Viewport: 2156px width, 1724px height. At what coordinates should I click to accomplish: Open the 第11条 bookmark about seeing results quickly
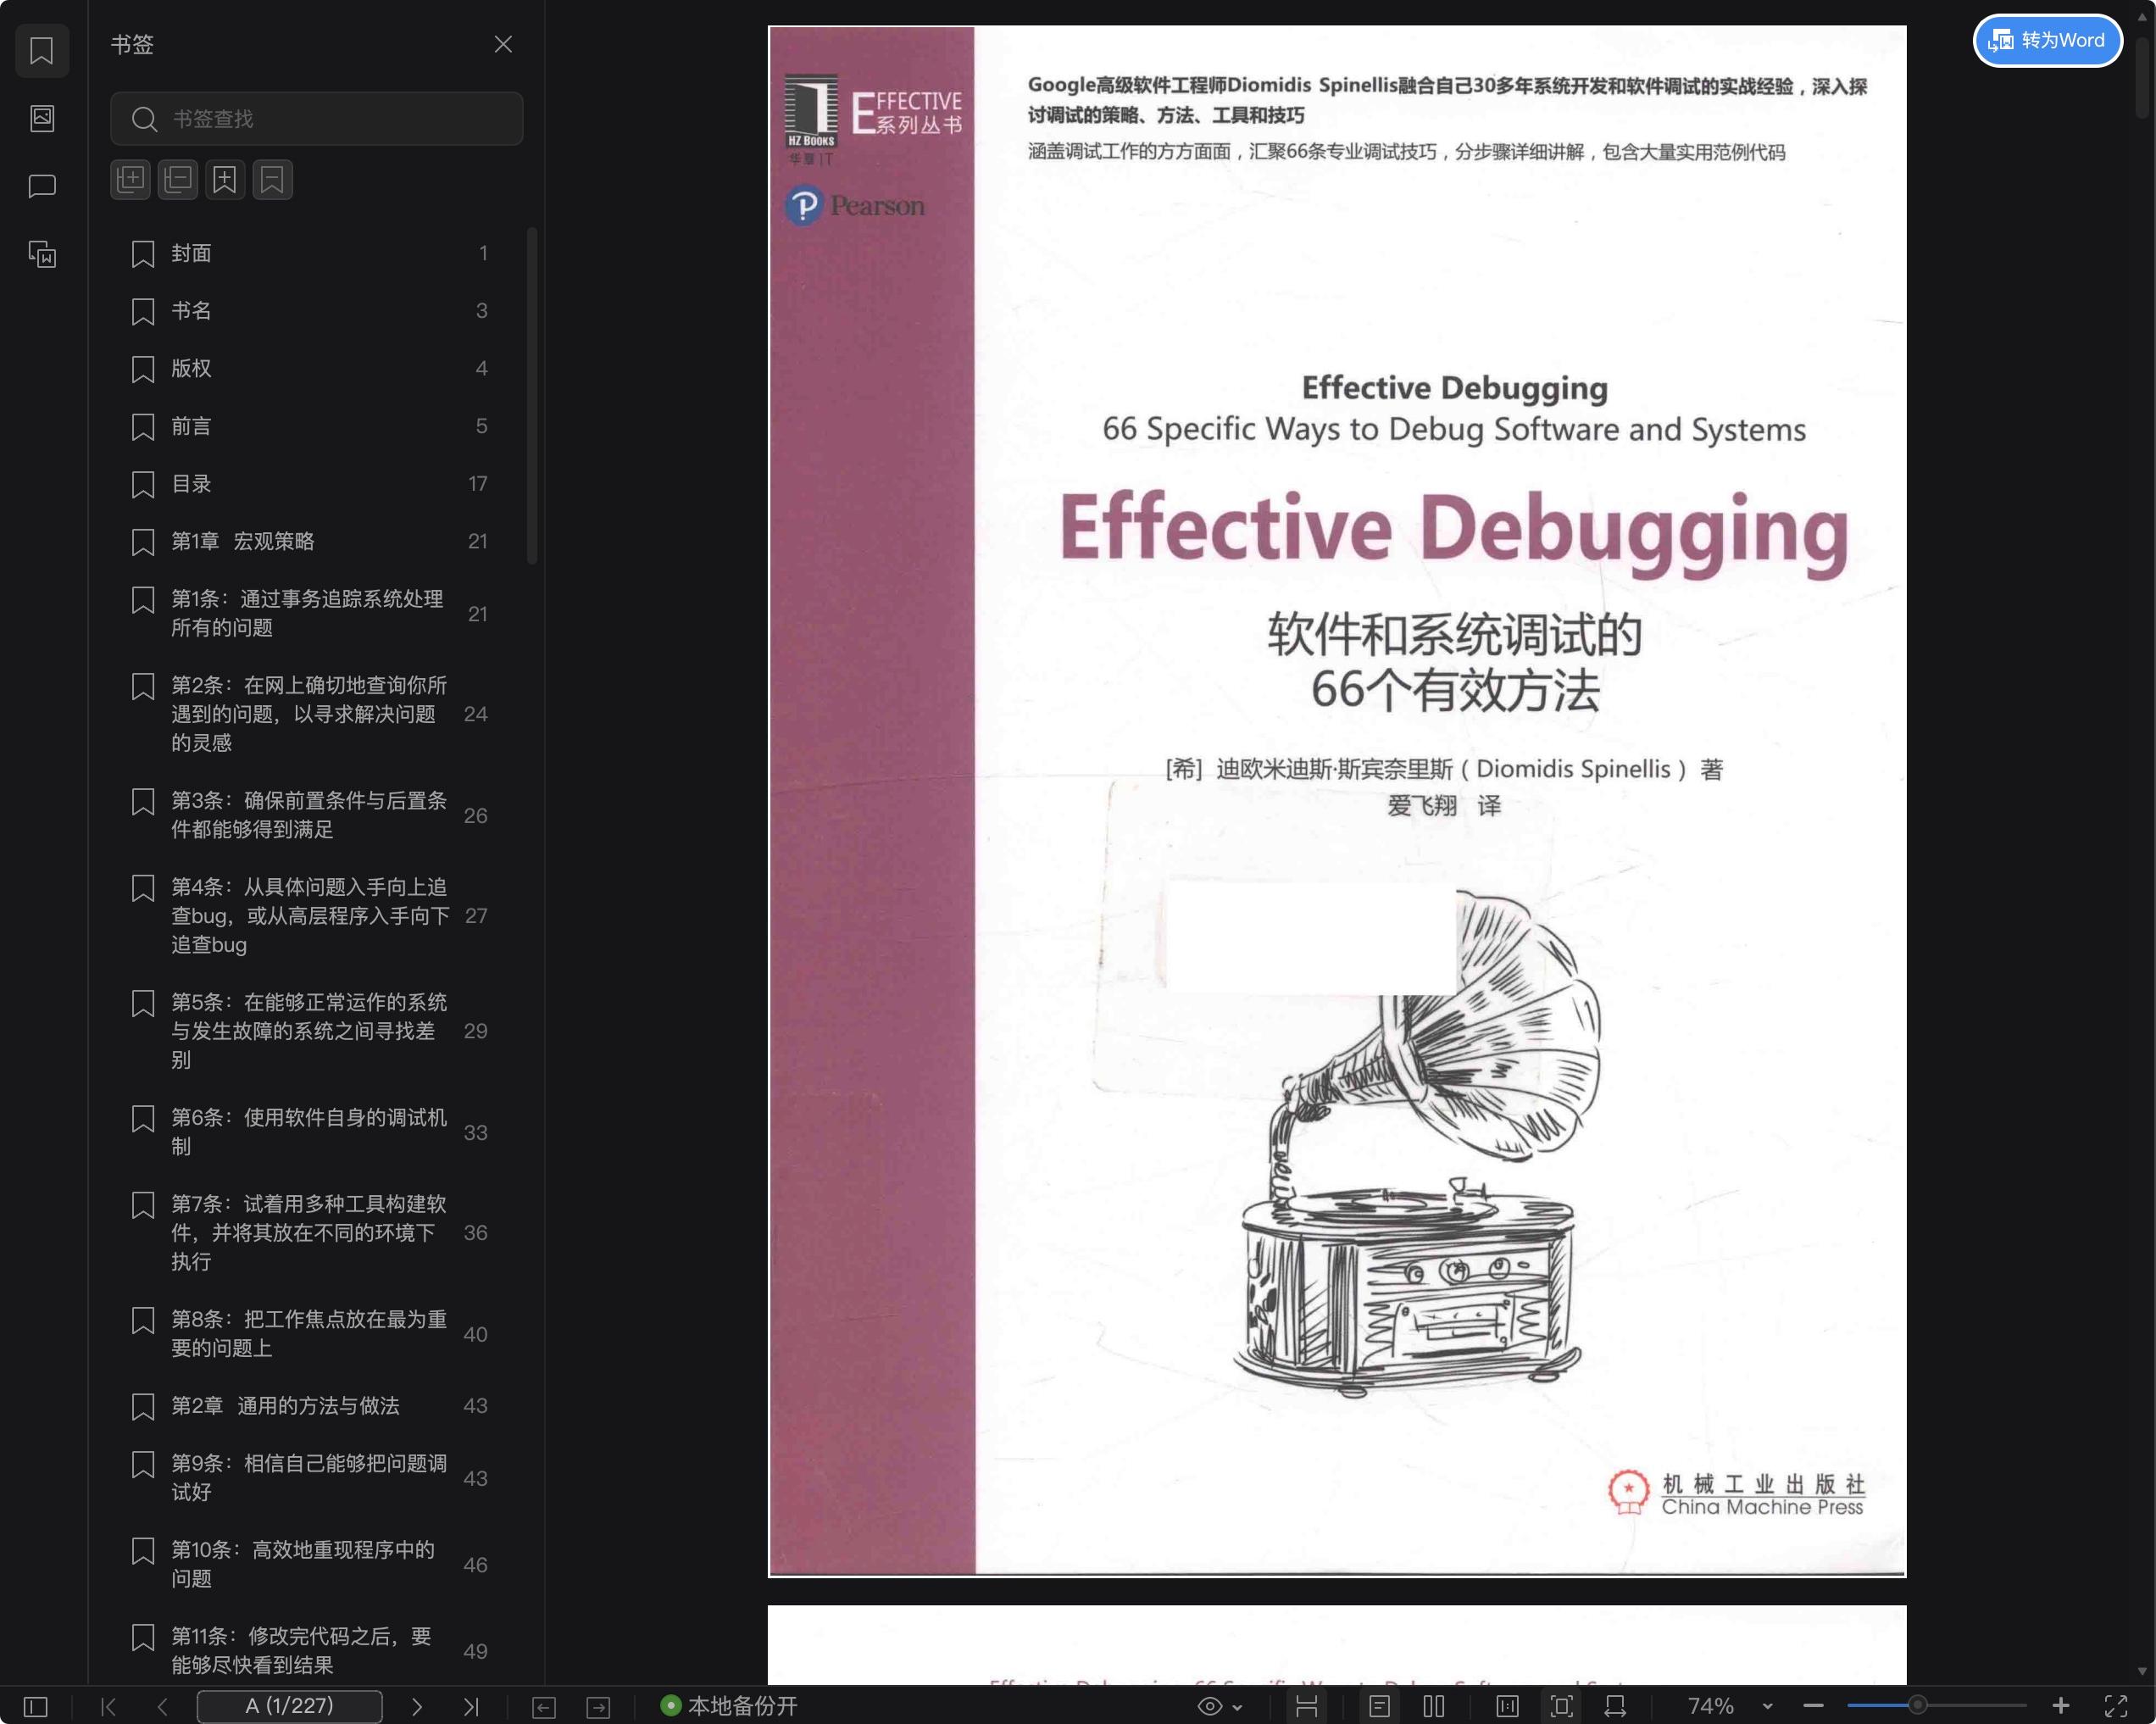[311, 1651]
